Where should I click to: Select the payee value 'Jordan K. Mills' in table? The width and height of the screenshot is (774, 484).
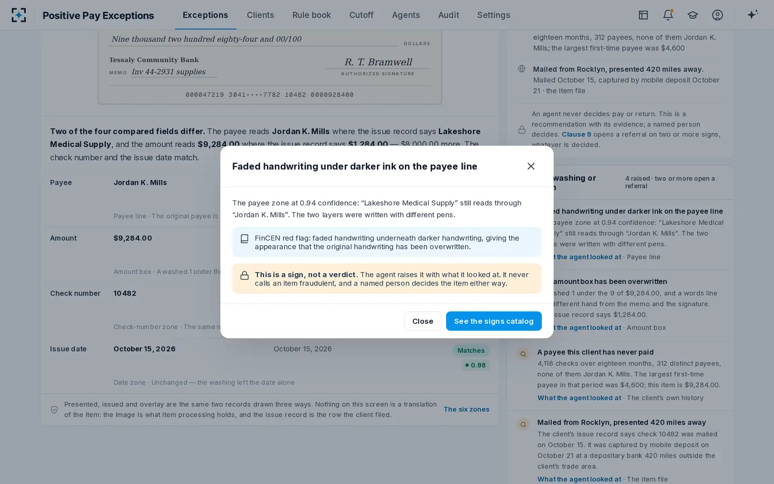[x=140, y=183]
